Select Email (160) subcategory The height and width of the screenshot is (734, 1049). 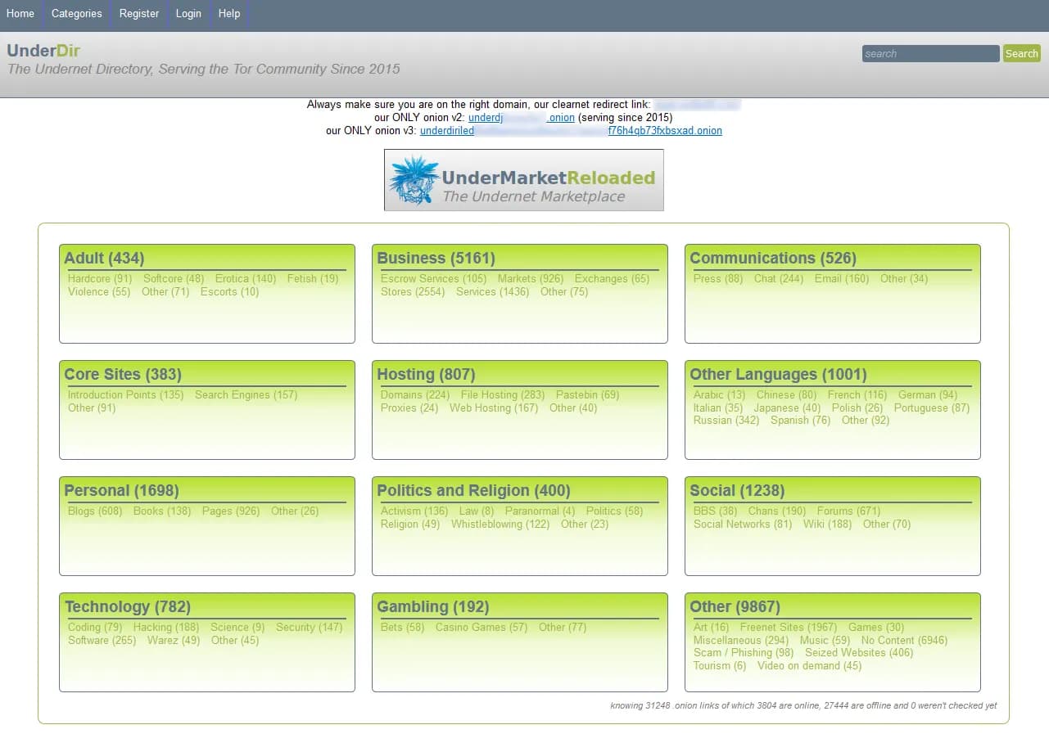click(x=842, y=279)
